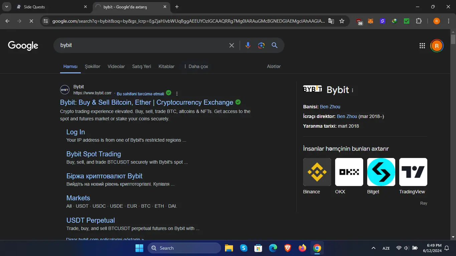Open the Log In sitelink

click(x=75, y=132)
